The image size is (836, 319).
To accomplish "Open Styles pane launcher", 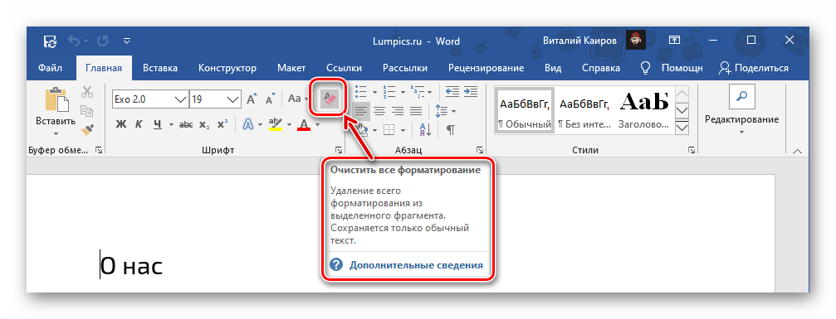I will (691, 151).
